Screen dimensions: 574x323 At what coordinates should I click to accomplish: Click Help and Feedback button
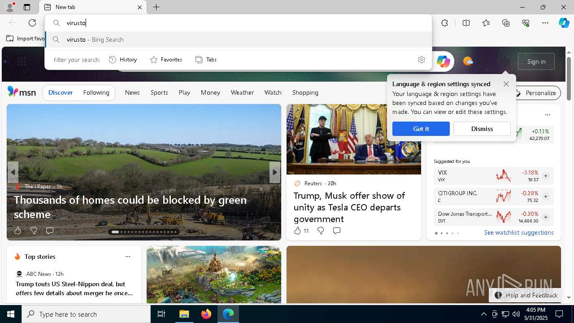pyautogui.click(x=526, y=295)
